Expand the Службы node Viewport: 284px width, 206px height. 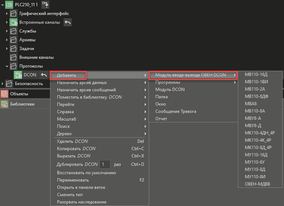click(7, 31)
